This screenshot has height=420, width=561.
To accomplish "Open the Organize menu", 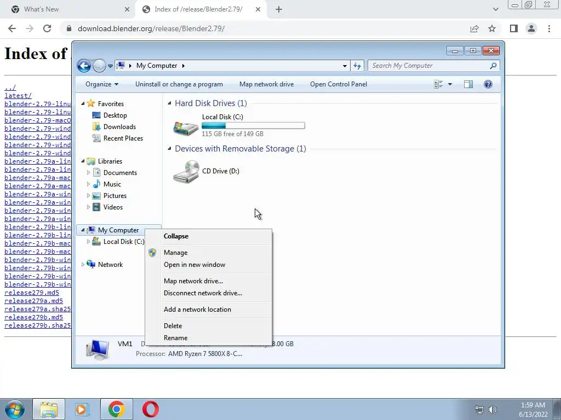I will 101,84.
